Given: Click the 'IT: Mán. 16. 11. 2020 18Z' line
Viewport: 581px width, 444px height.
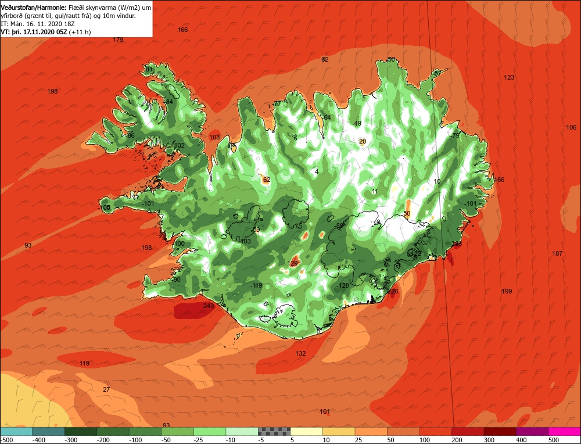Looking at the screenshot, I should click(x=38, y=24).
